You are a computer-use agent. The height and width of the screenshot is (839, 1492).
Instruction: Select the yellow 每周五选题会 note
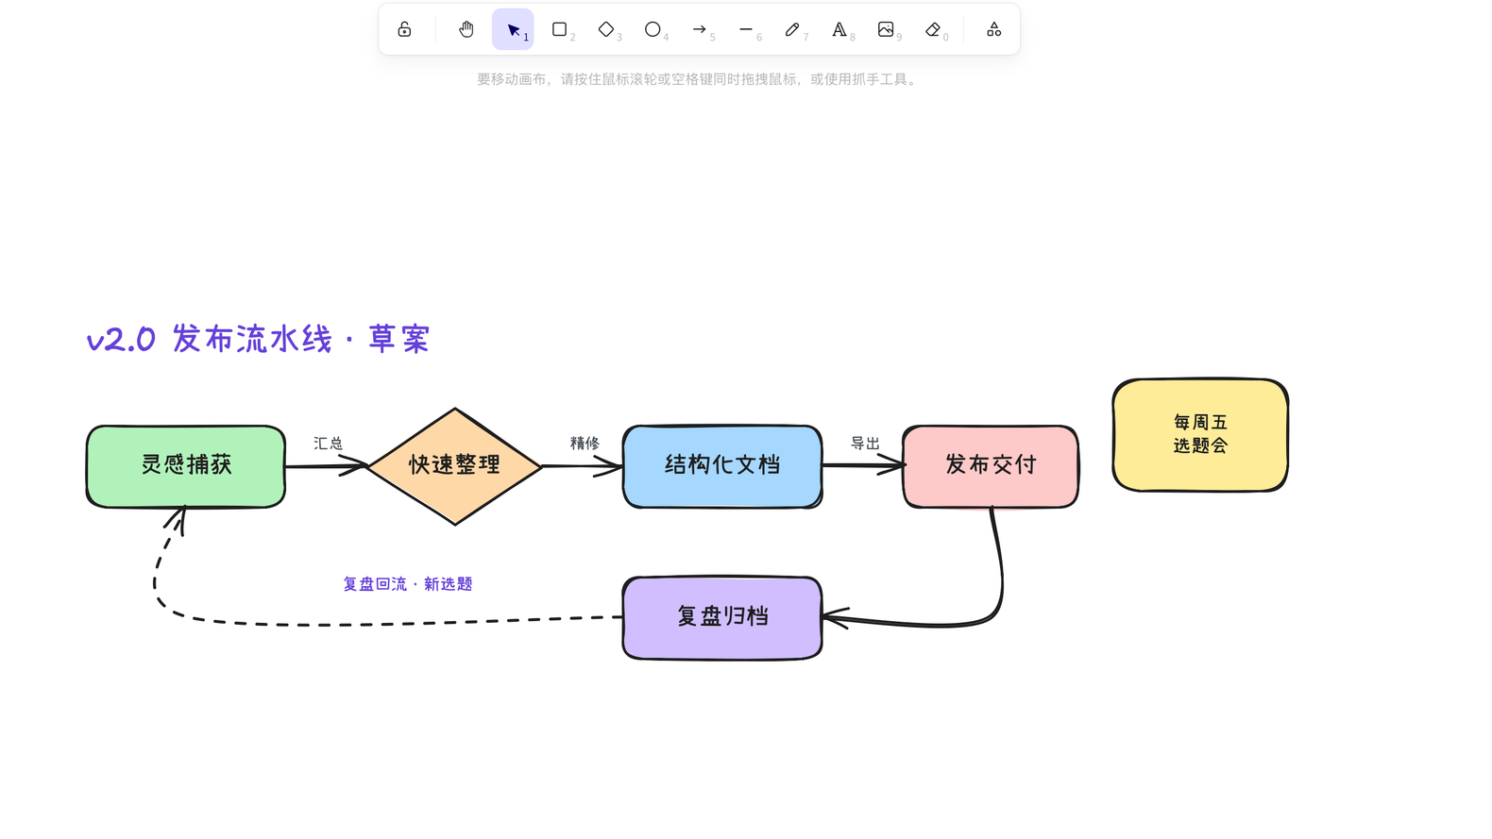1200,435
